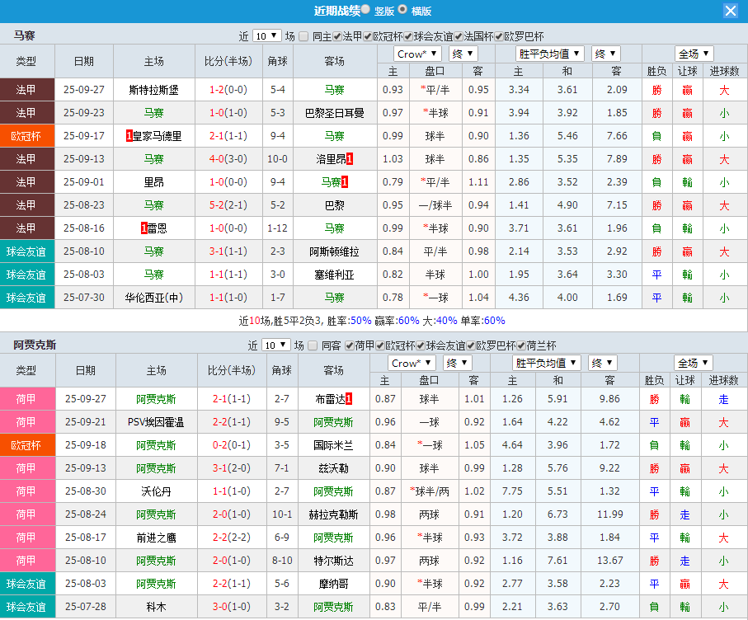748x620 pixels.
Task: Click the red 胜 badge in 布雷达 row
Action: pos(656,398)
